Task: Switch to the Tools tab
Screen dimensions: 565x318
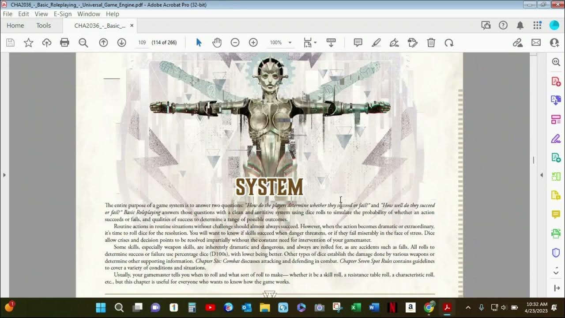Action: pos(44,25)
